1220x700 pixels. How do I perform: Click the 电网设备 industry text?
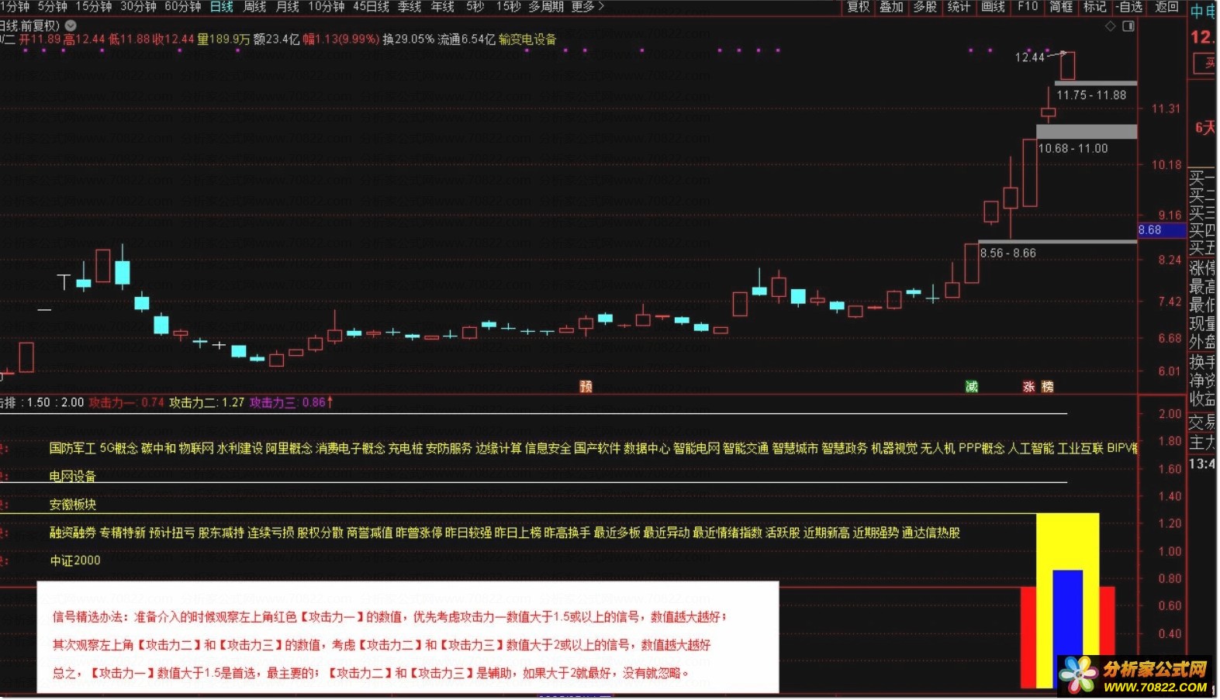tap(73, 476)
